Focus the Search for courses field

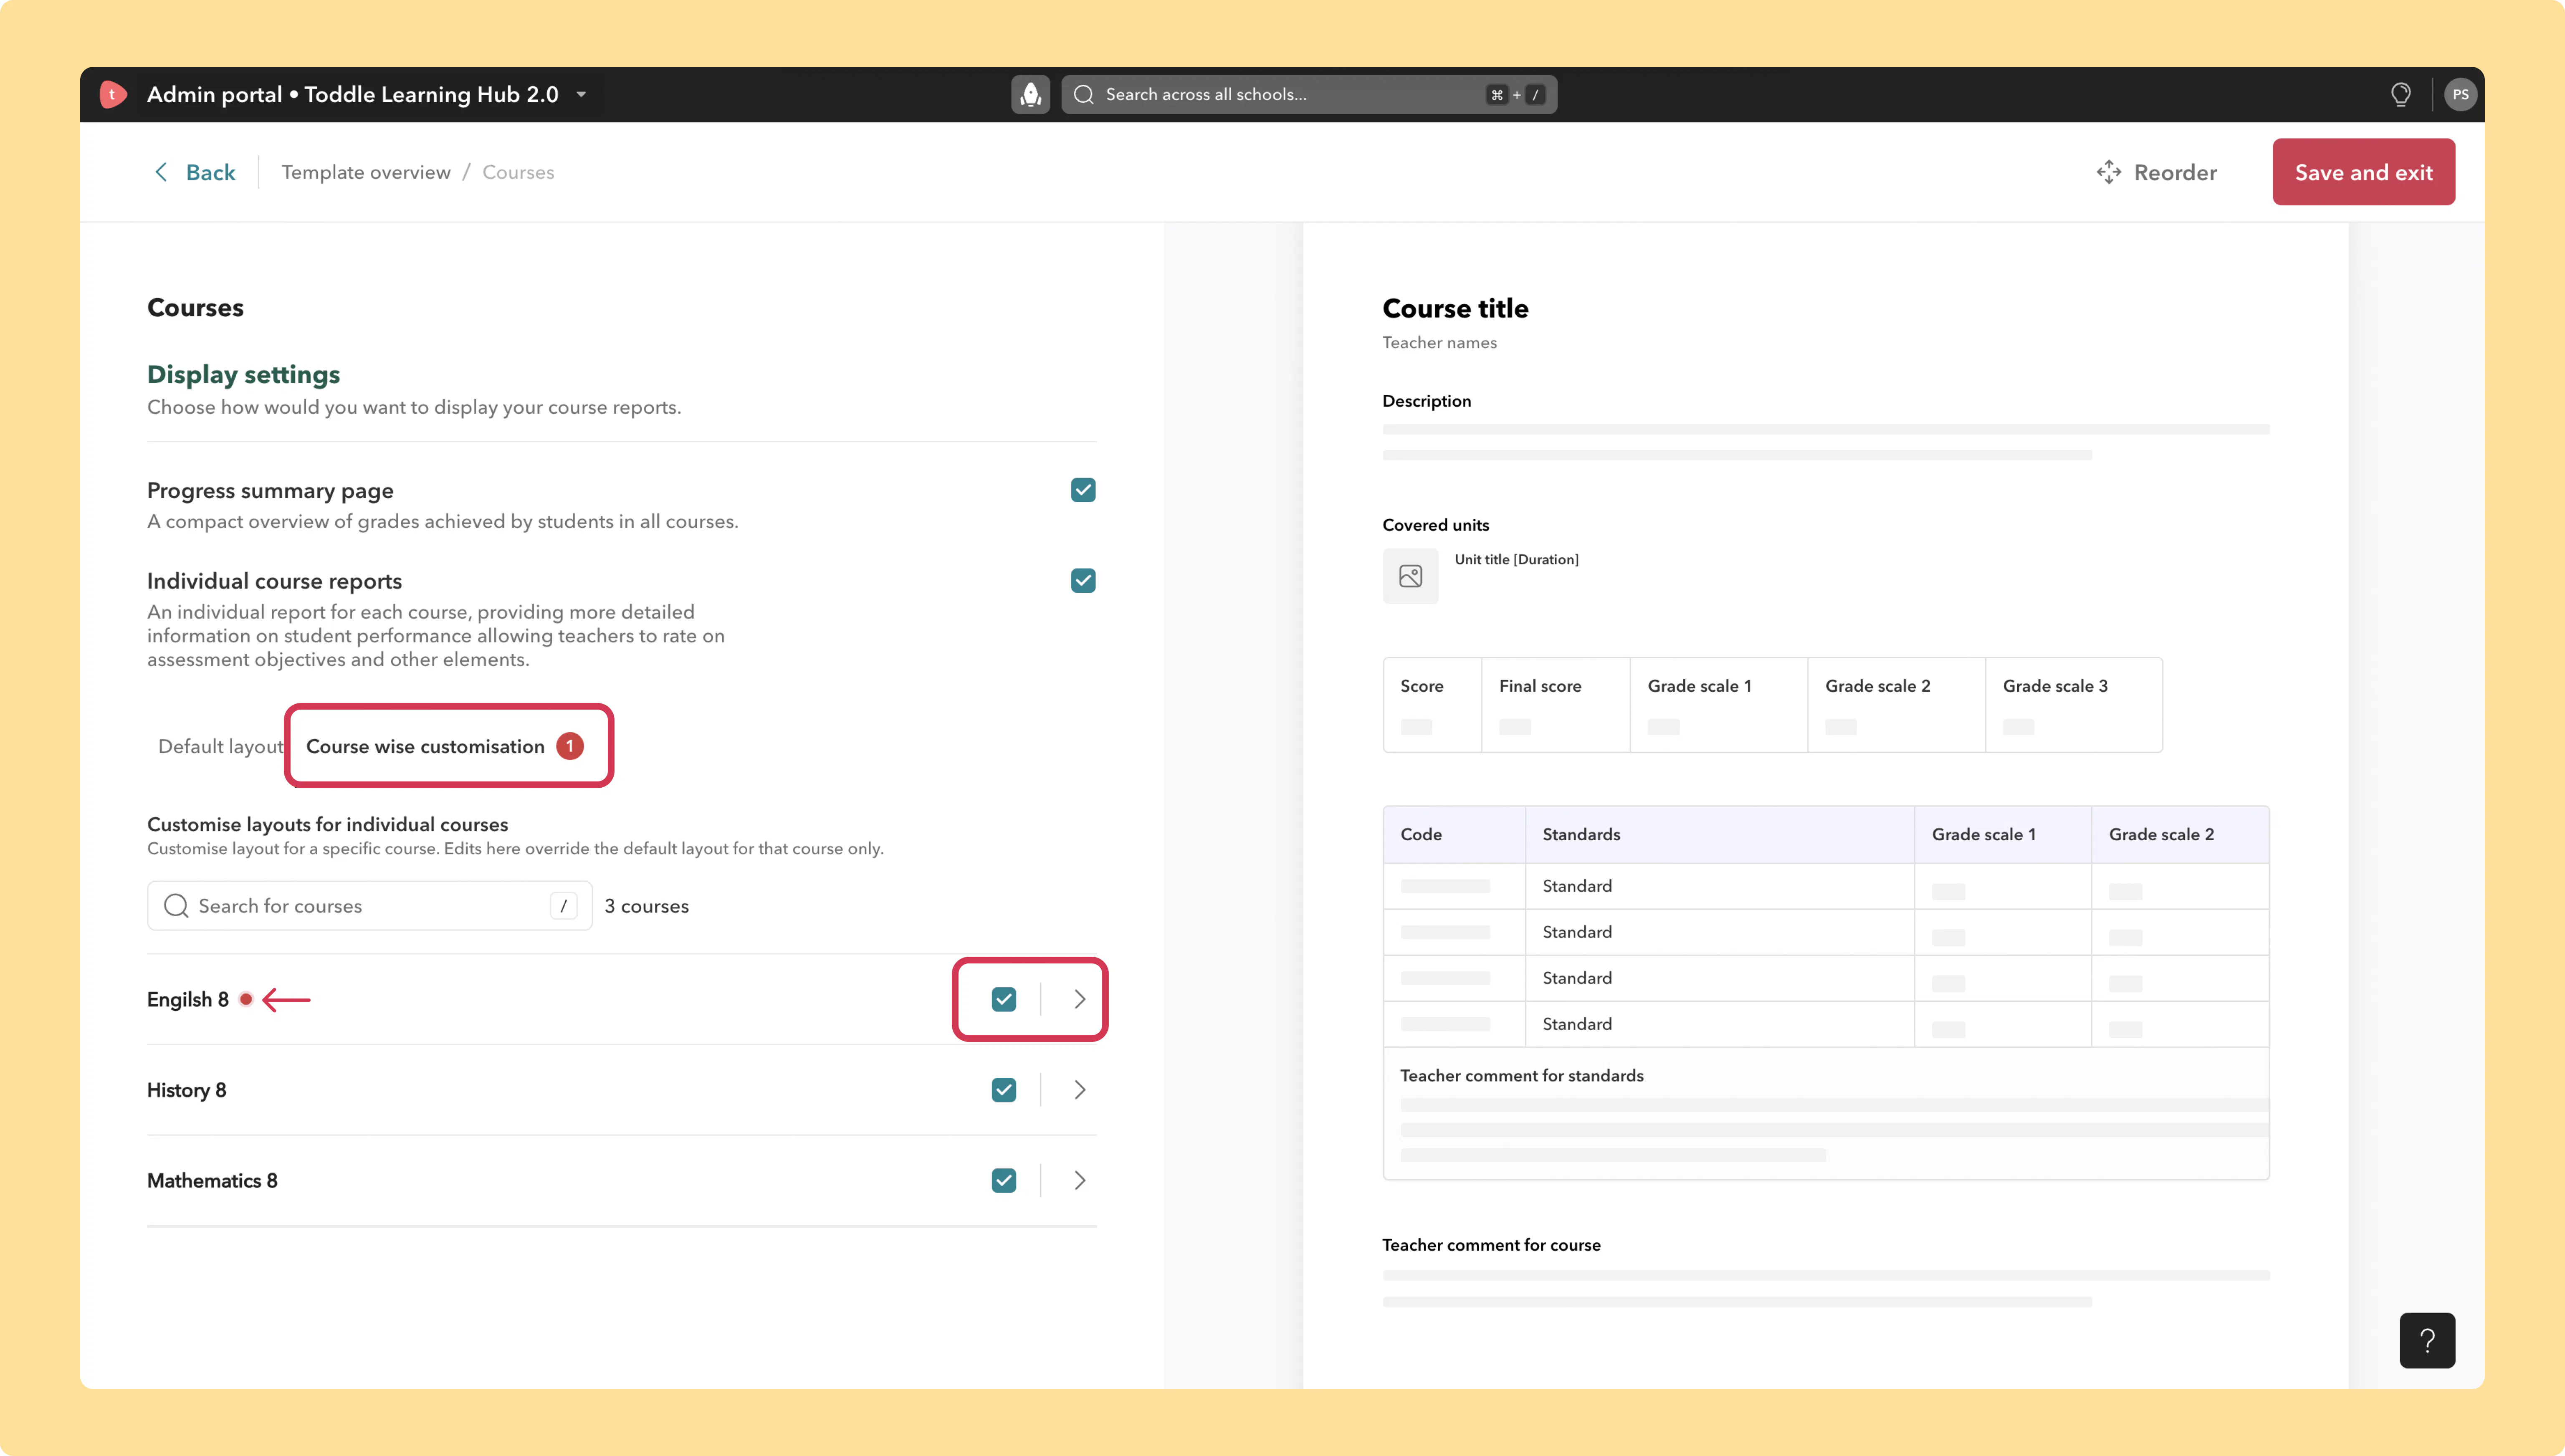[369, 905]
